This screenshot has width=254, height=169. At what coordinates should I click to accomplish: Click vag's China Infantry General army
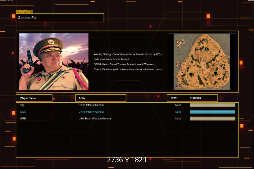(x=91, y=105)
